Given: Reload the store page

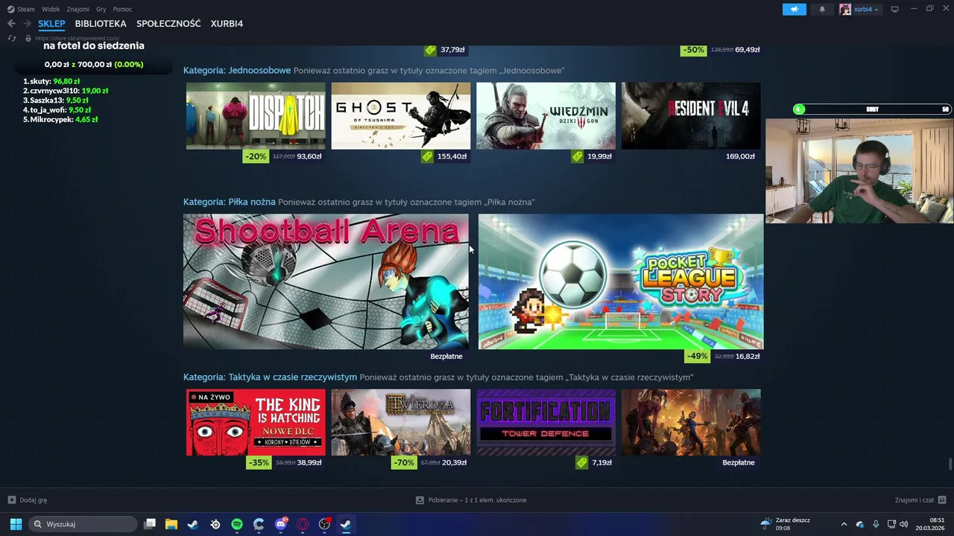Looking at the screenshot, I should pos(12,38).
